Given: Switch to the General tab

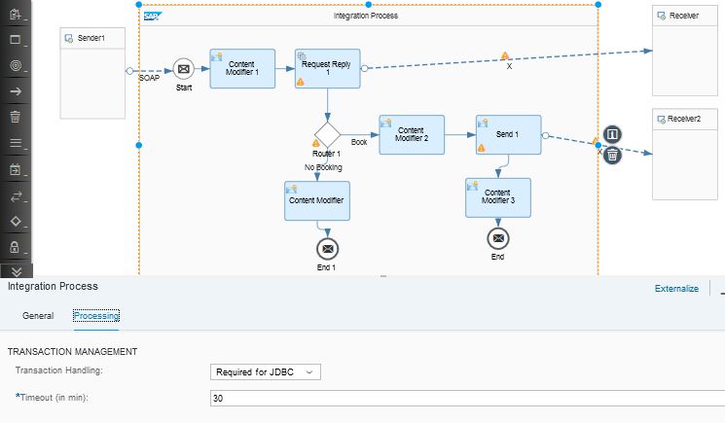Looking at the screenshot, I should [x=38, y=316].
